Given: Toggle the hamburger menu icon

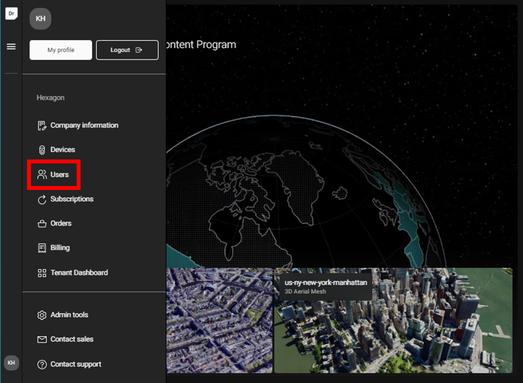Looking at the screenshot, I should [x=11, y=47].
